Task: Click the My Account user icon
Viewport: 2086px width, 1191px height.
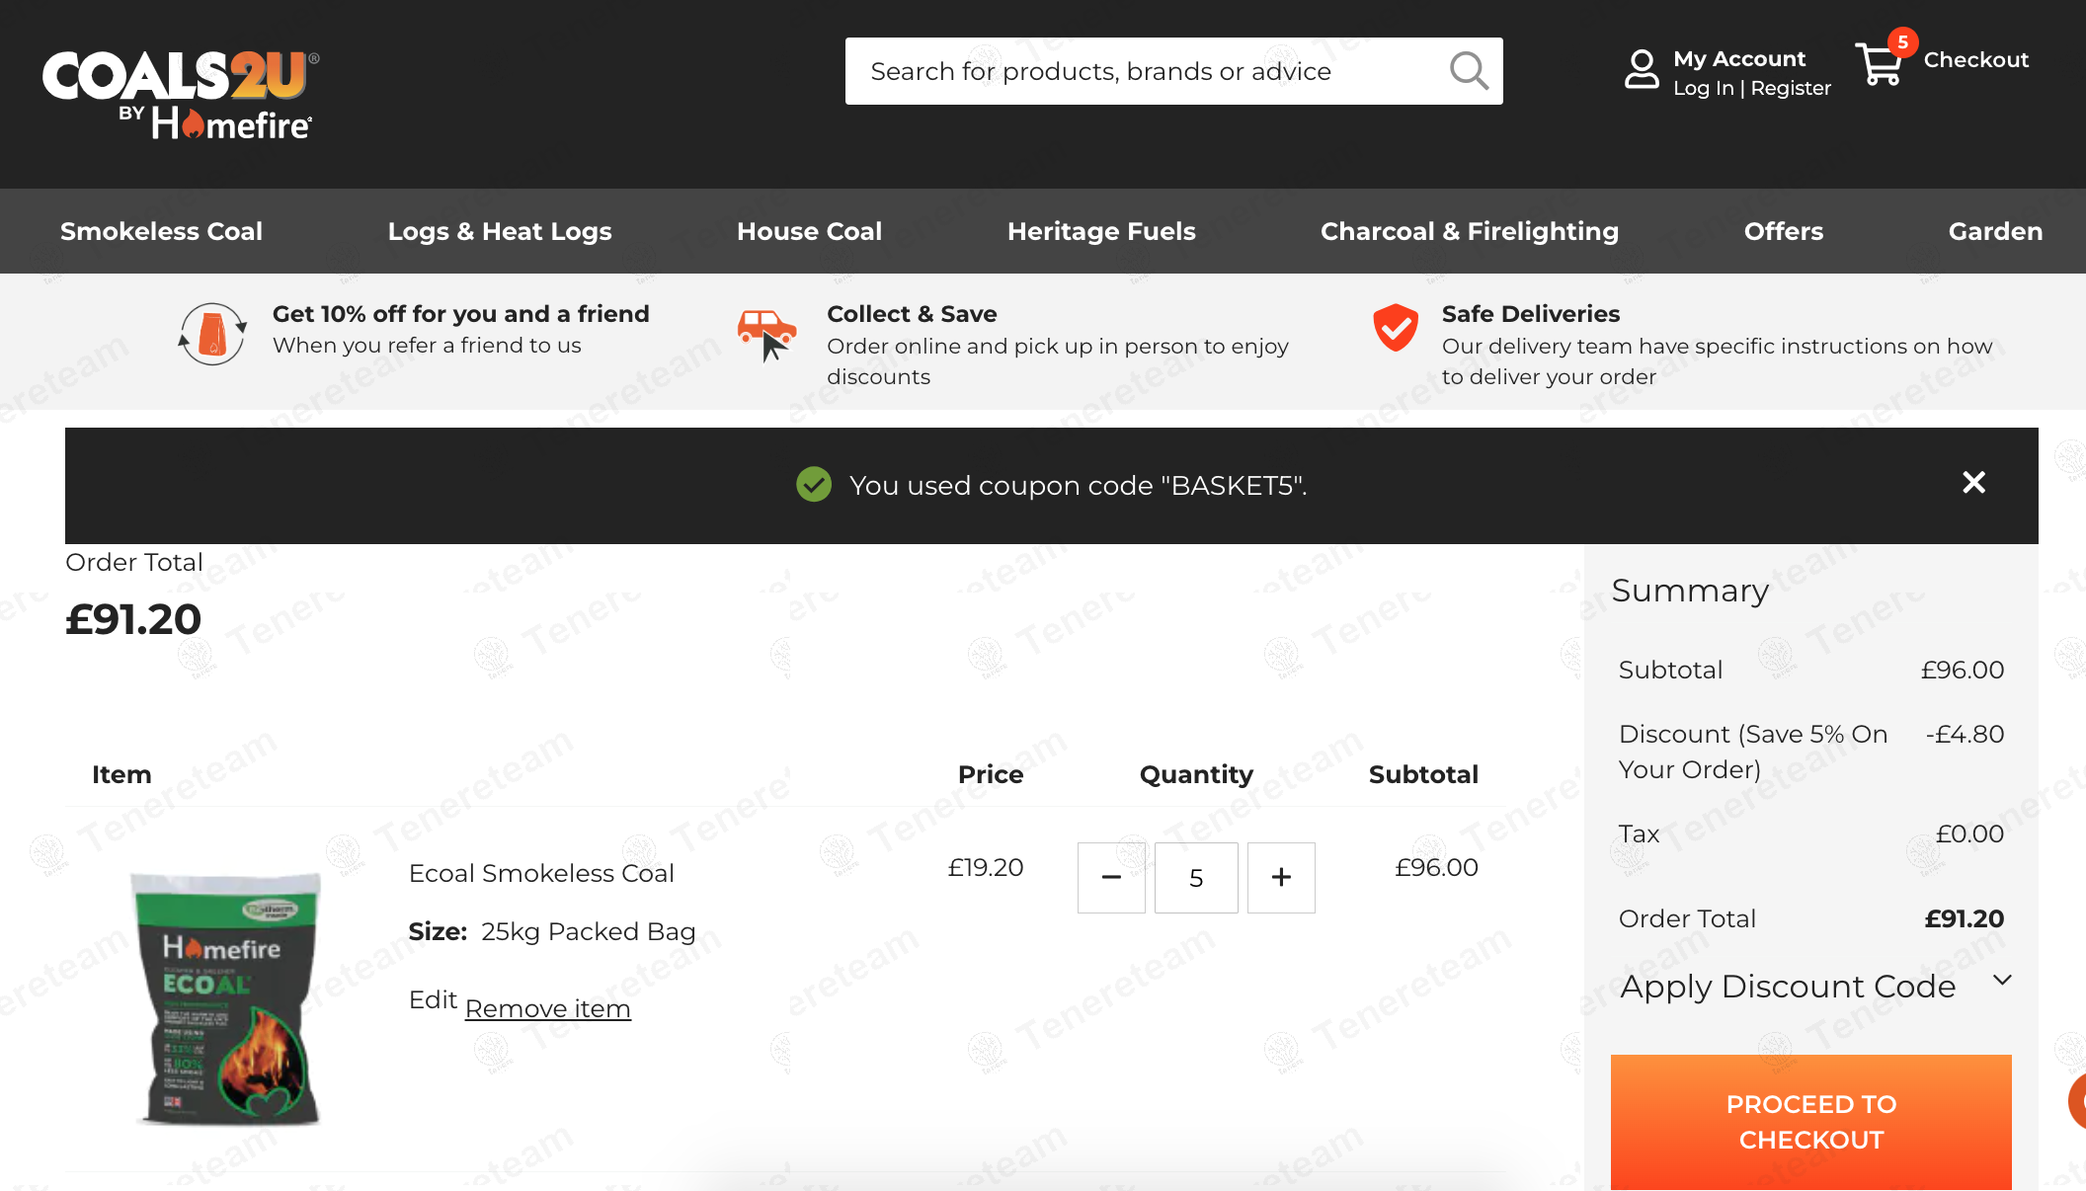Action: click(1642, 70)
